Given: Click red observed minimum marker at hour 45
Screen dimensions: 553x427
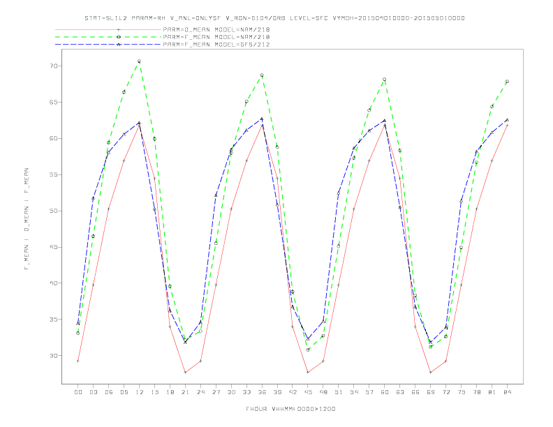Looking at the screenshot, I should pyautogui.click(x=308, y=373).
